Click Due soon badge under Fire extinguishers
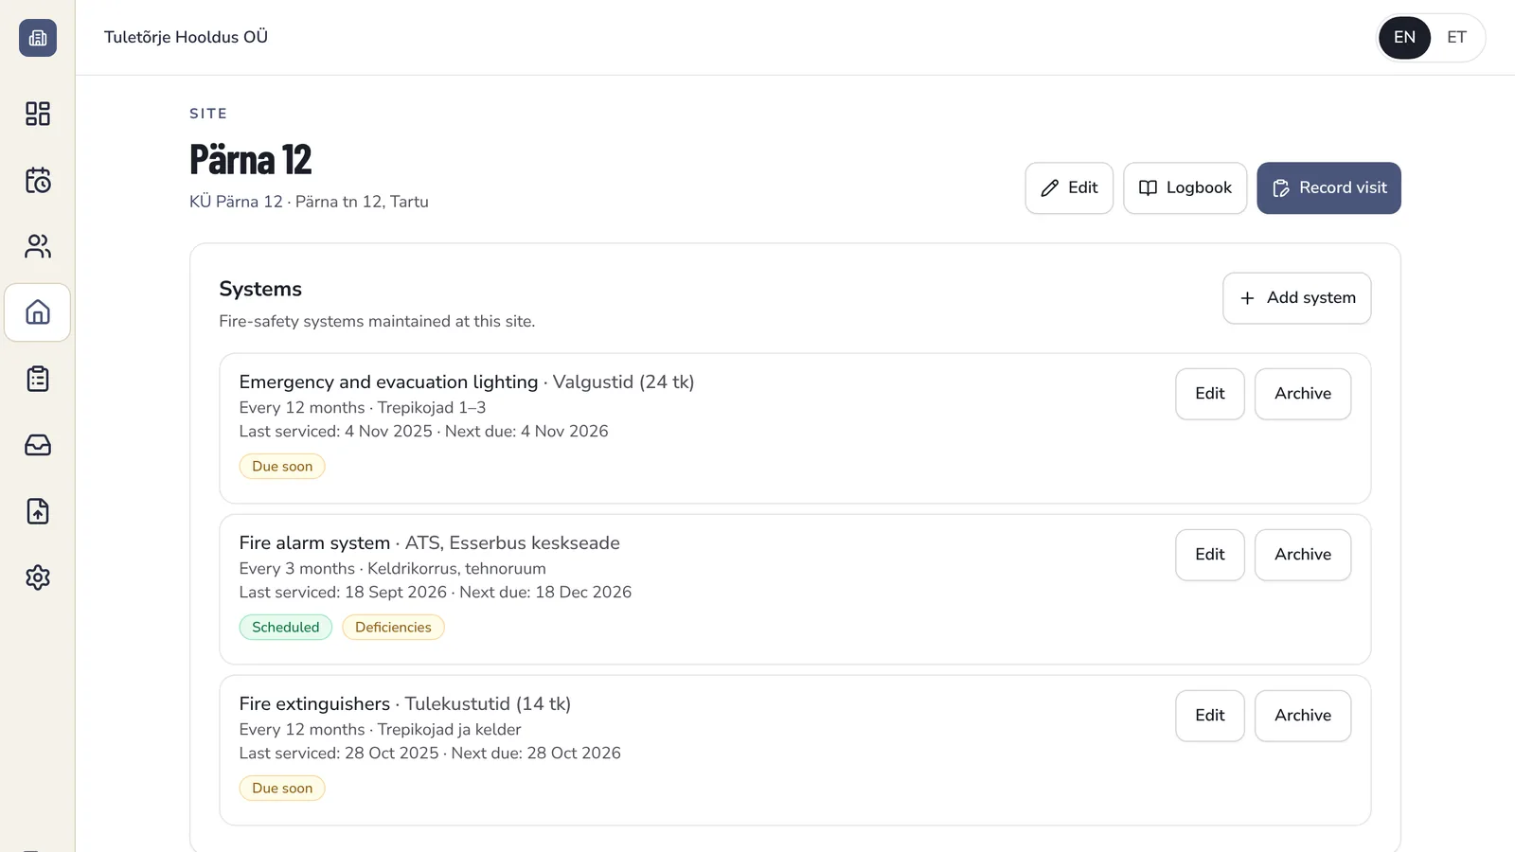 tap(282, 789)
